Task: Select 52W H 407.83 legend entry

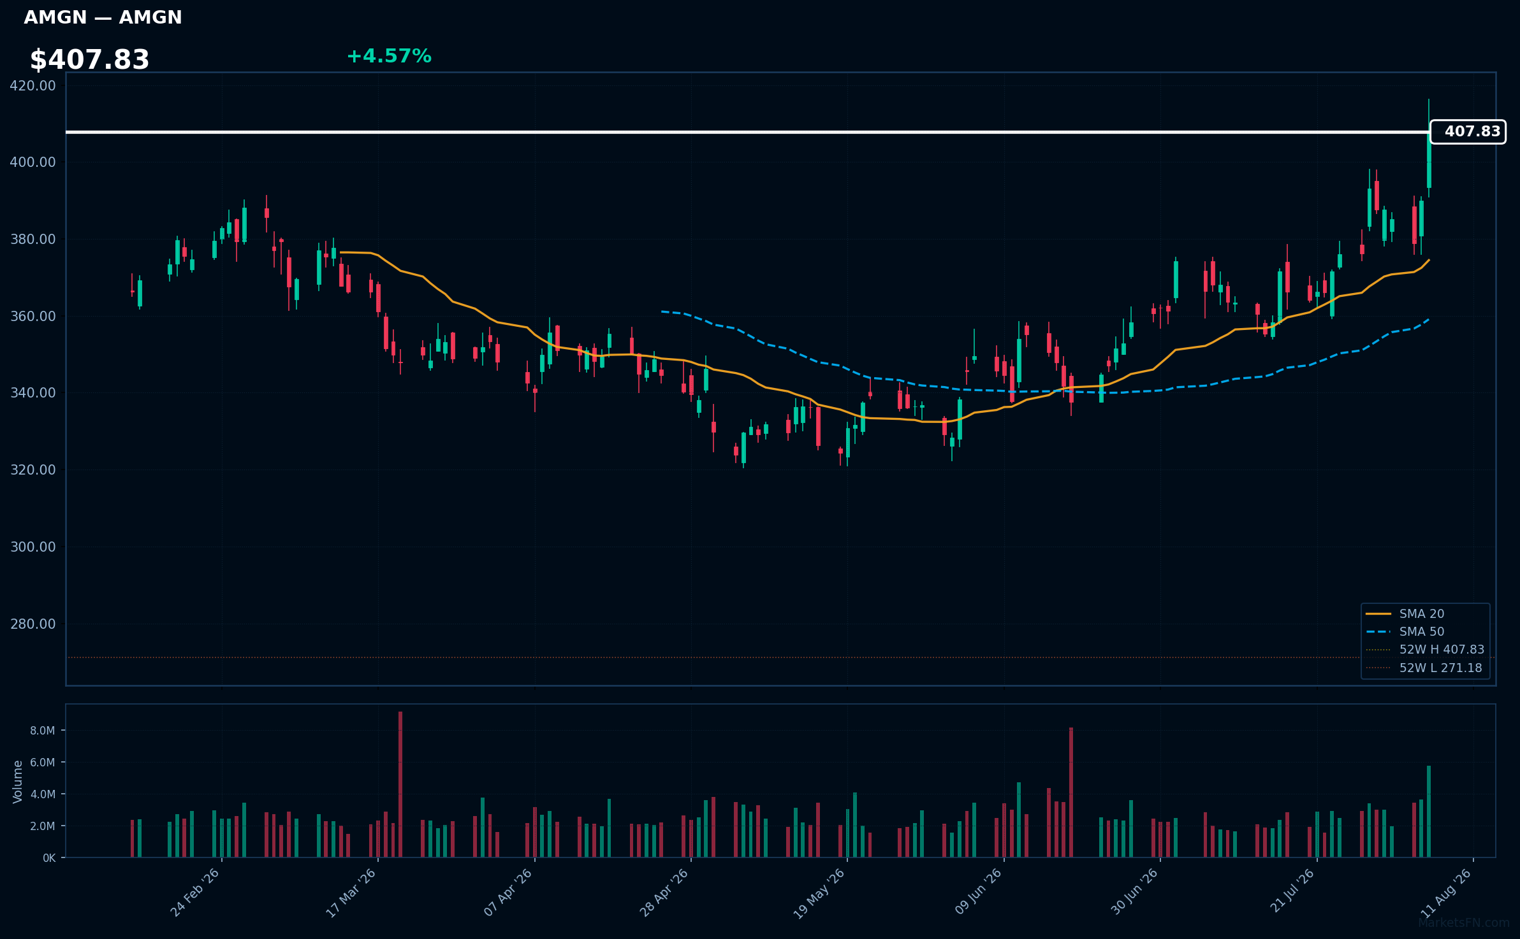Action: pos(1425,650)
